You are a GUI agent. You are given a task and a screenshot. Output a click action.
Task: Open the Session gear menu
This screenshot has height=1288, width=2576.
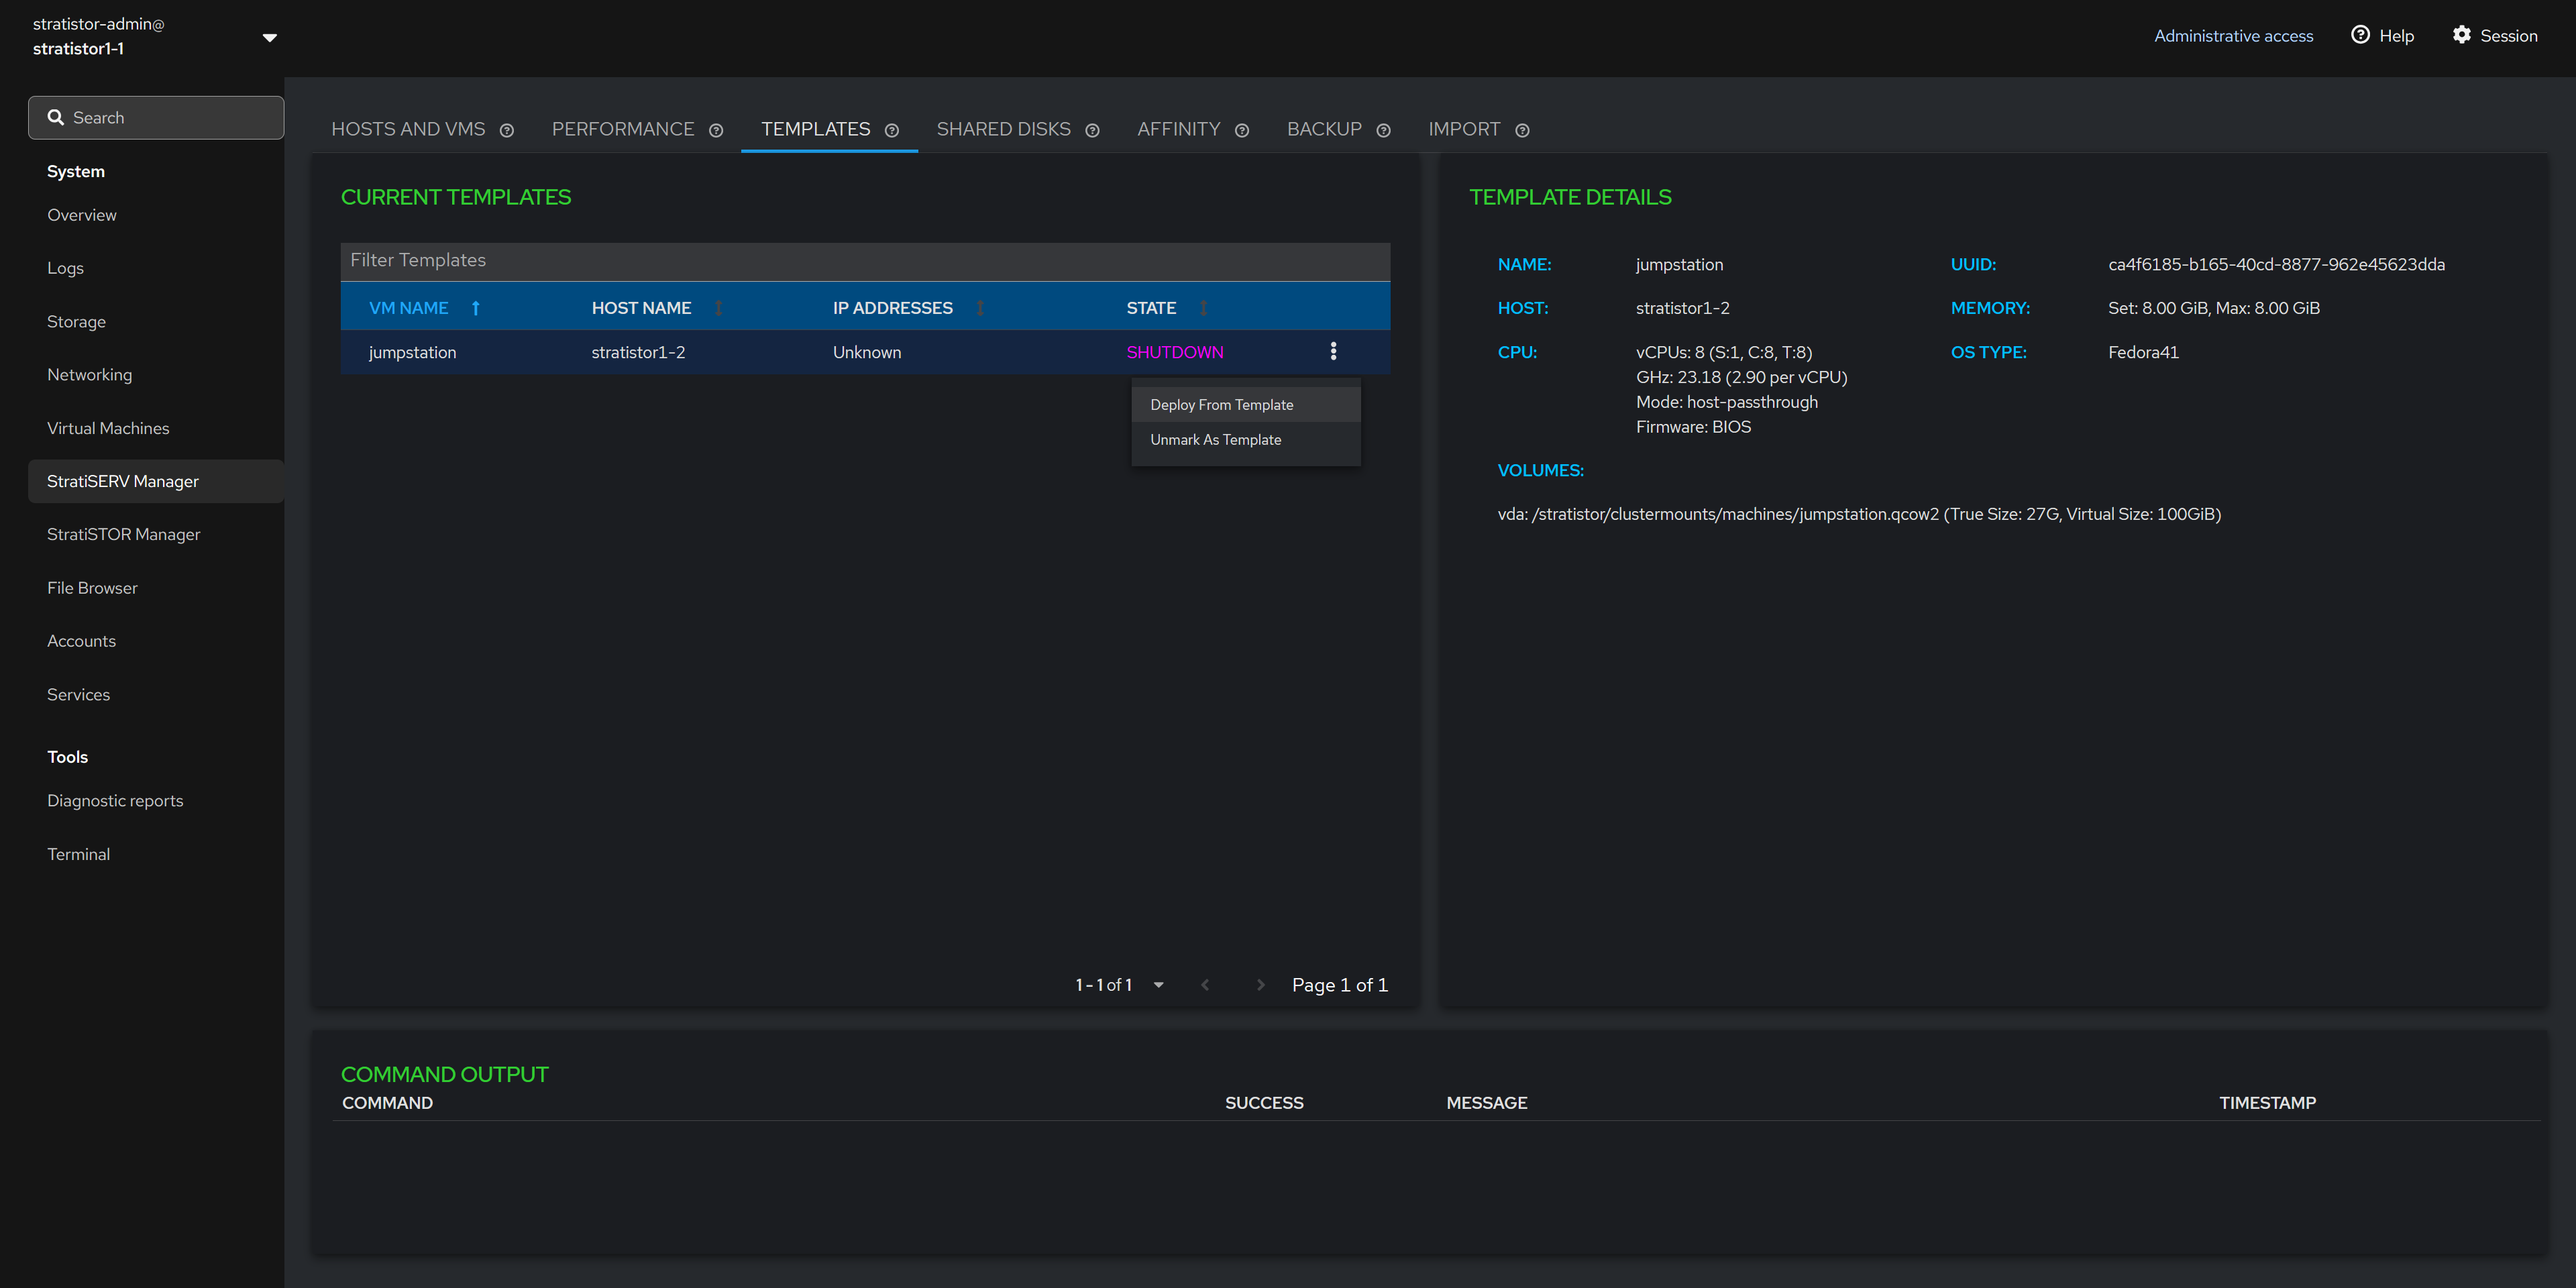click(x=2494, y=36)
